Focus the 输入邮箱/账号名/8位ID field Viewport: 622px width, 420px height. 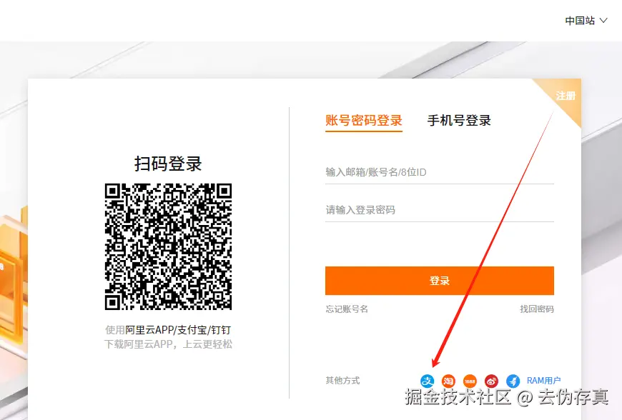click(x=440, y=172)
